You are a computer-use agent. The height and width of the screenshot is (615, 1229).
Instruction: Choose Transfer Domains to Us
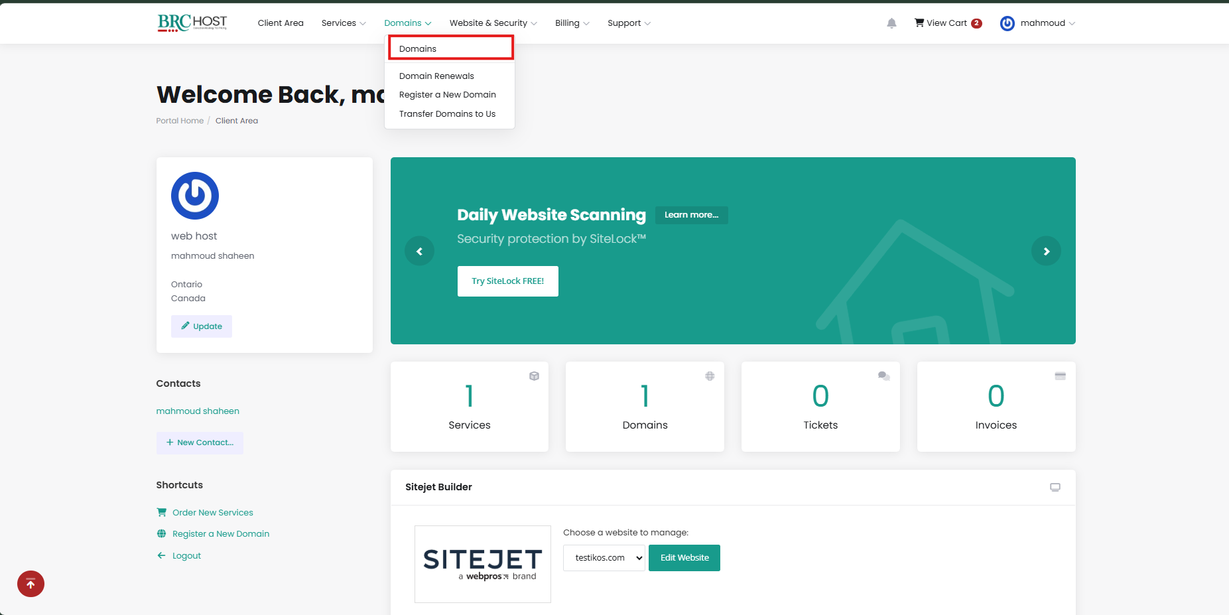click(447, 114)
